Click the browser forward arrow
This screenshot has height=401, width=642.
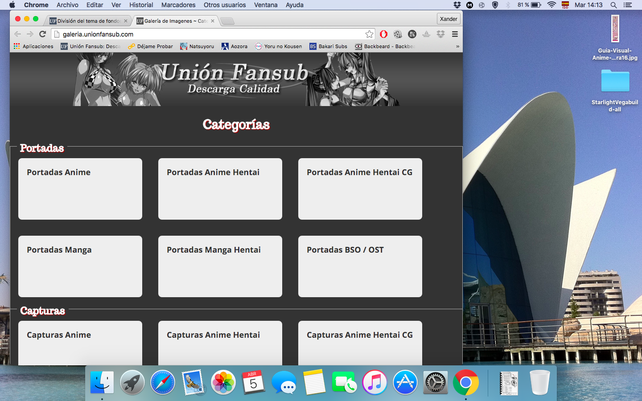[x=30, y=34]
